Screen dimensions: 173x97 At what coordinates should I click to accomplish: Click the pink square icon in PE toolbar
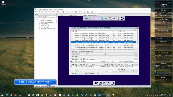(94, 19)
